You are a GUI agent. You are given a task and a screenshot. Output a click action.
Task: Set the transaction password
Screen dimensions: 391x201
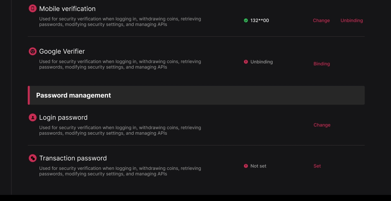pos(317,166)
